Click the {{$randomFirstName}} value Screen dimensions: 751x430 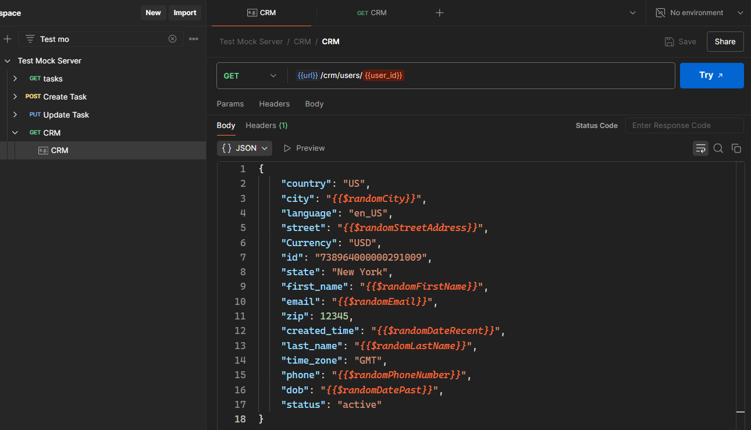pyautogui.click(x=421, y=286)
